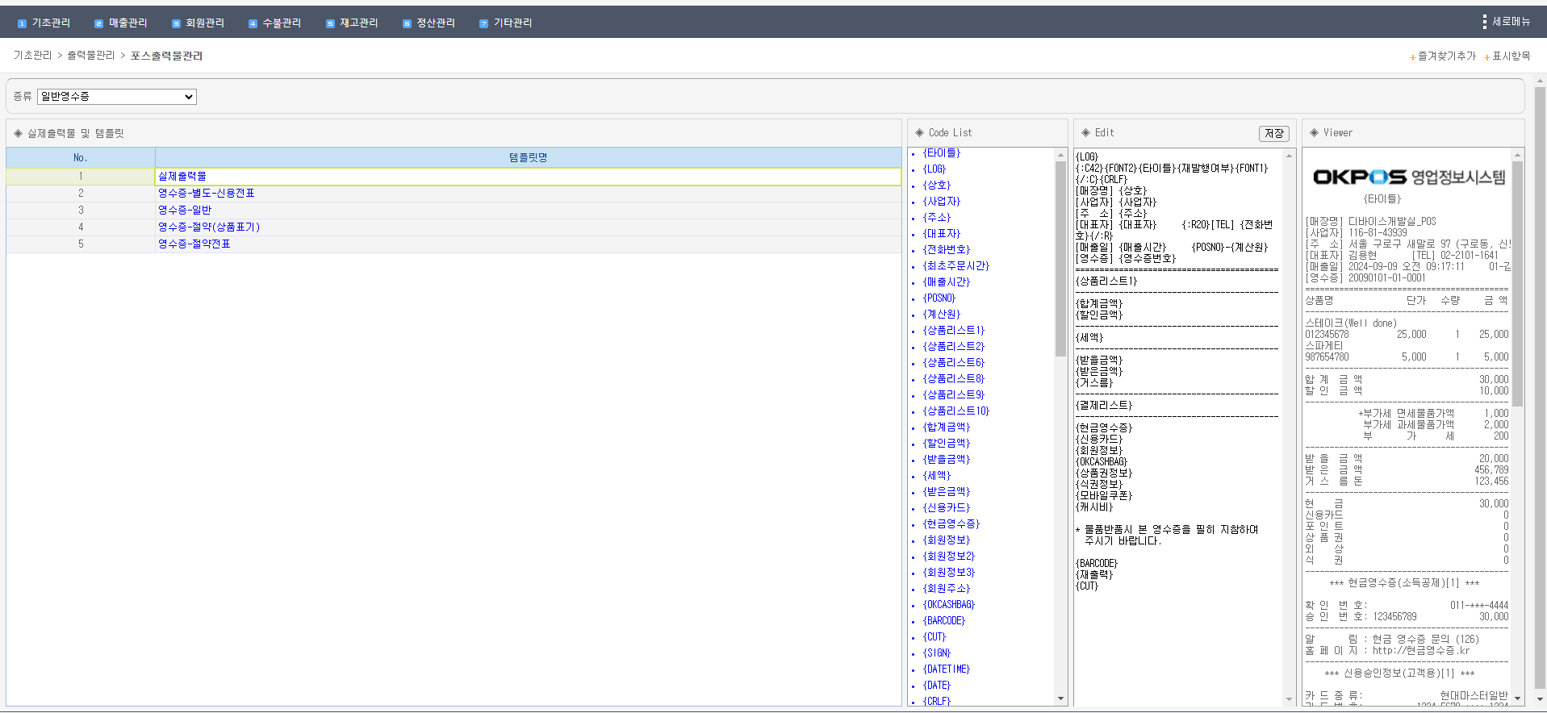Insert the {상품리스트1} code from Code List

954,331
